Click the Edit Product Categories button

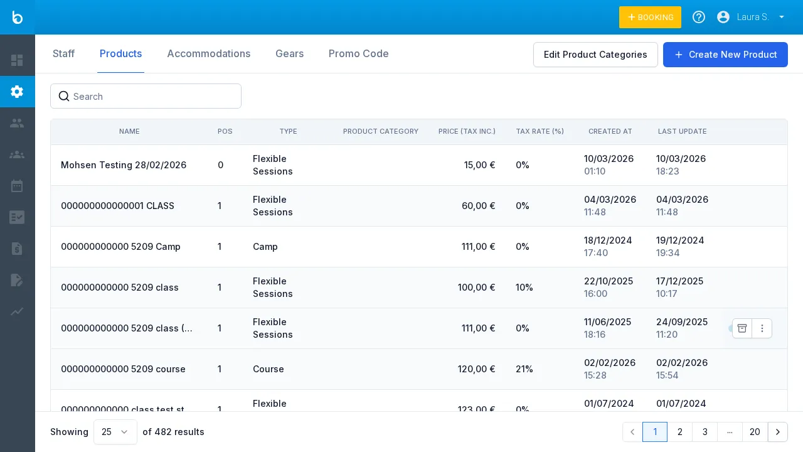coord(595,55)
